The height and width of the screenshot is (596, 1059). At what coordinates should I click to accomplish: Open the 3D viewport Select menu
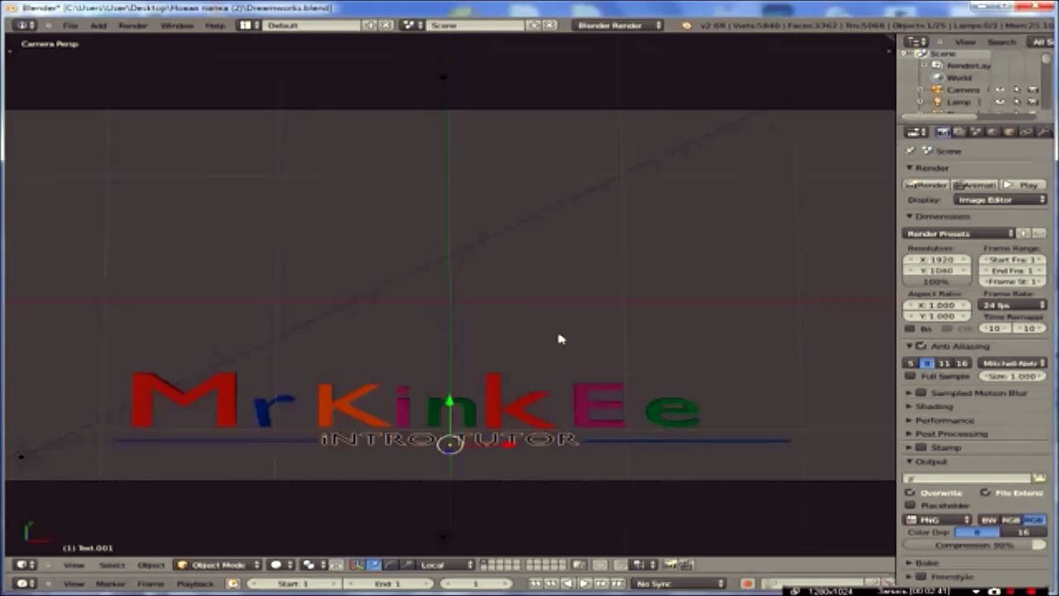click(112, 565)
